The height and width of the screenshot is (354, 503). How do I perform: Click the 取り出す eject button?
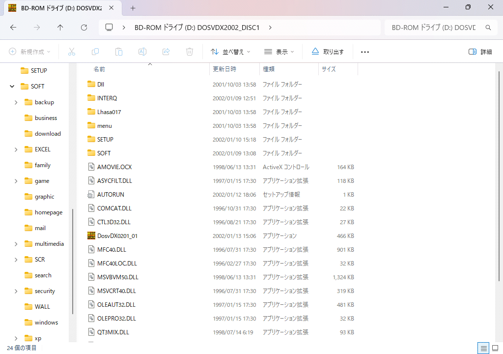click(x=328, y=52)
